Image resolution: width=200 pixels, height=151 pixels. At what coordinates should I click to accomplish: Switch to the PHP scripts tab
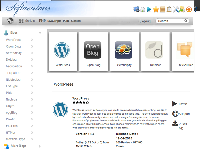(x=42, y=21)
